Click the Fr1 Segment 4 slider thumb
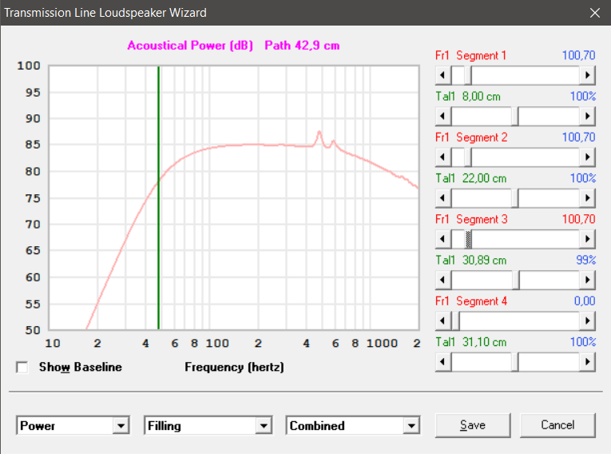The image size is (611, 454). point(455,321)
